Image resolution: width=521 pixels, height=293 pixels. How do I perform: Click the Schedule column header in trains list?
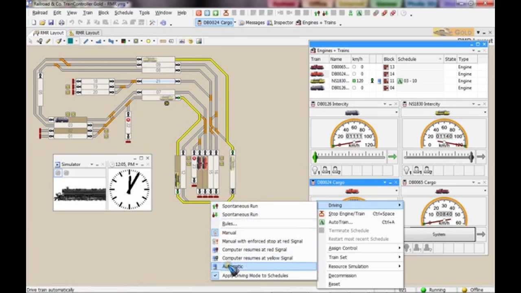[x=420, y=59]
